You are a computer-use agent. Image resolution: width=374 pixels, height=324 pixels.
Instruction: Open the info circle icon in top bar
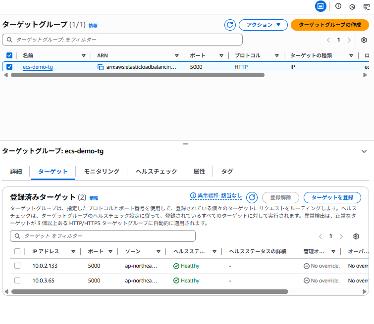pos(338,6)
